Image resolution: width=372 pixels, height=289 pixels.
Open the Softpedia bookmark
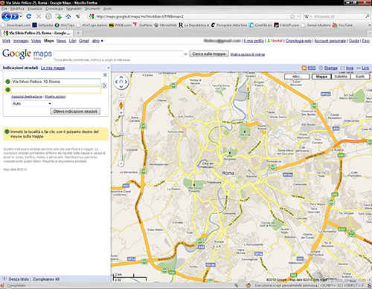42,25
